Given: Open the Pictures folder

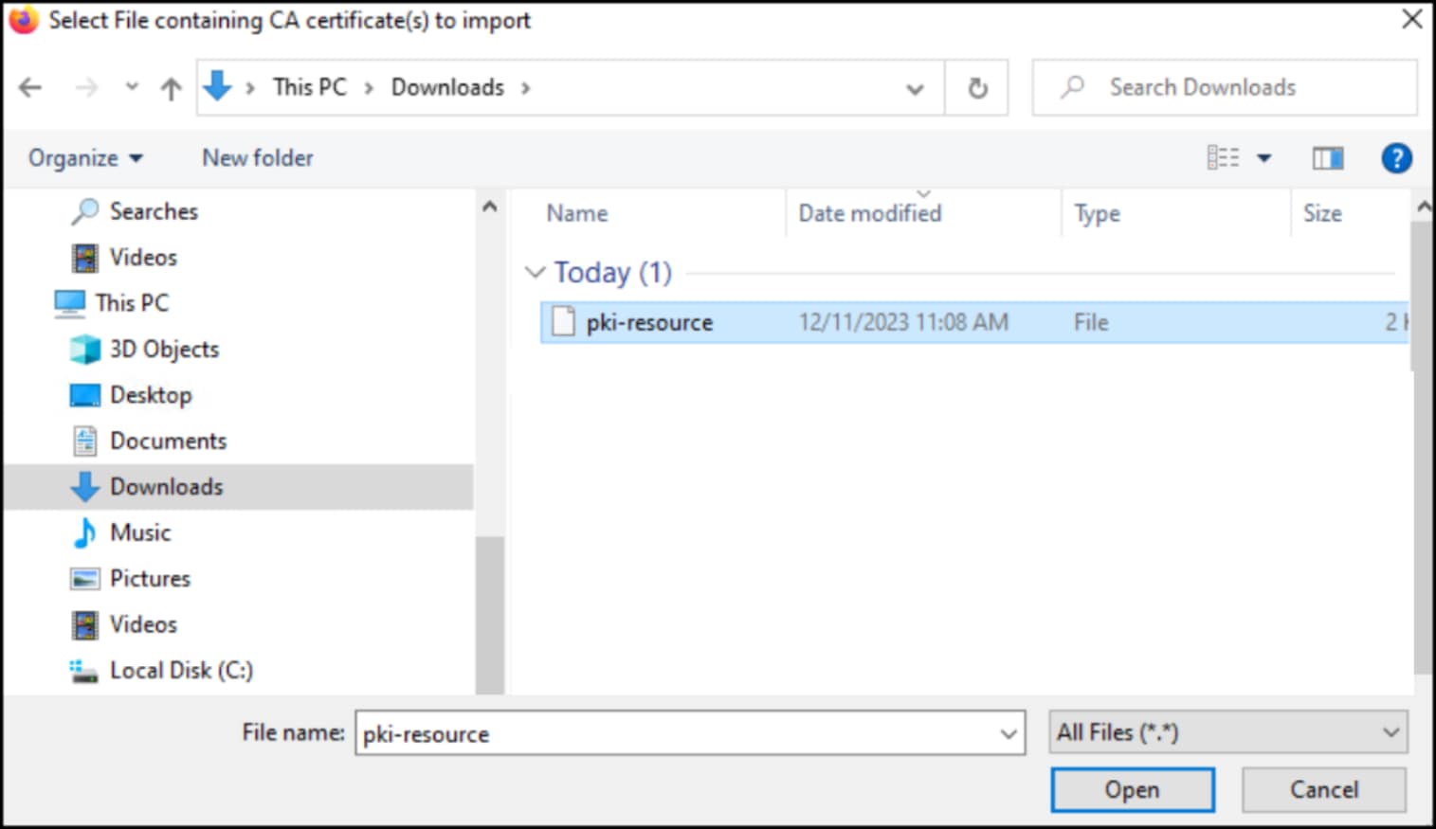Looking at the screenshot, I should click(x=150, y=578).
